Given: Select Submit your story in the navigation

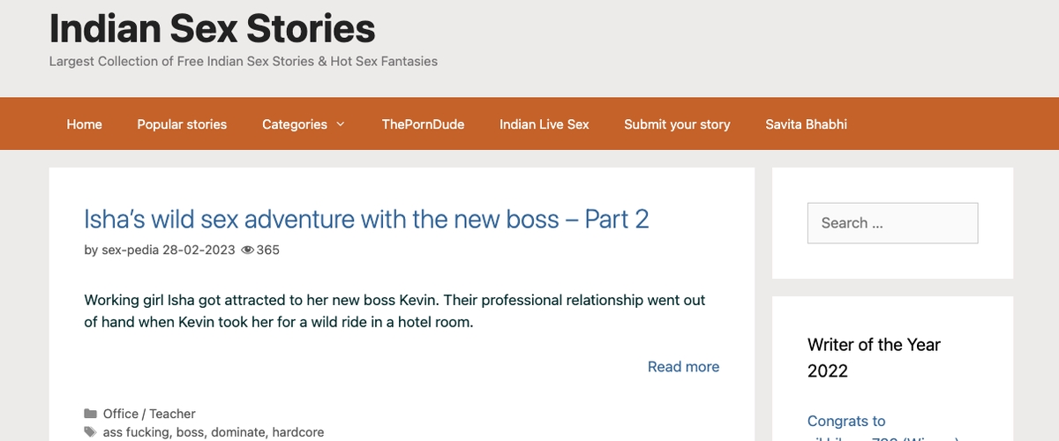Looking at the screenshot, I should click(677, 124).
